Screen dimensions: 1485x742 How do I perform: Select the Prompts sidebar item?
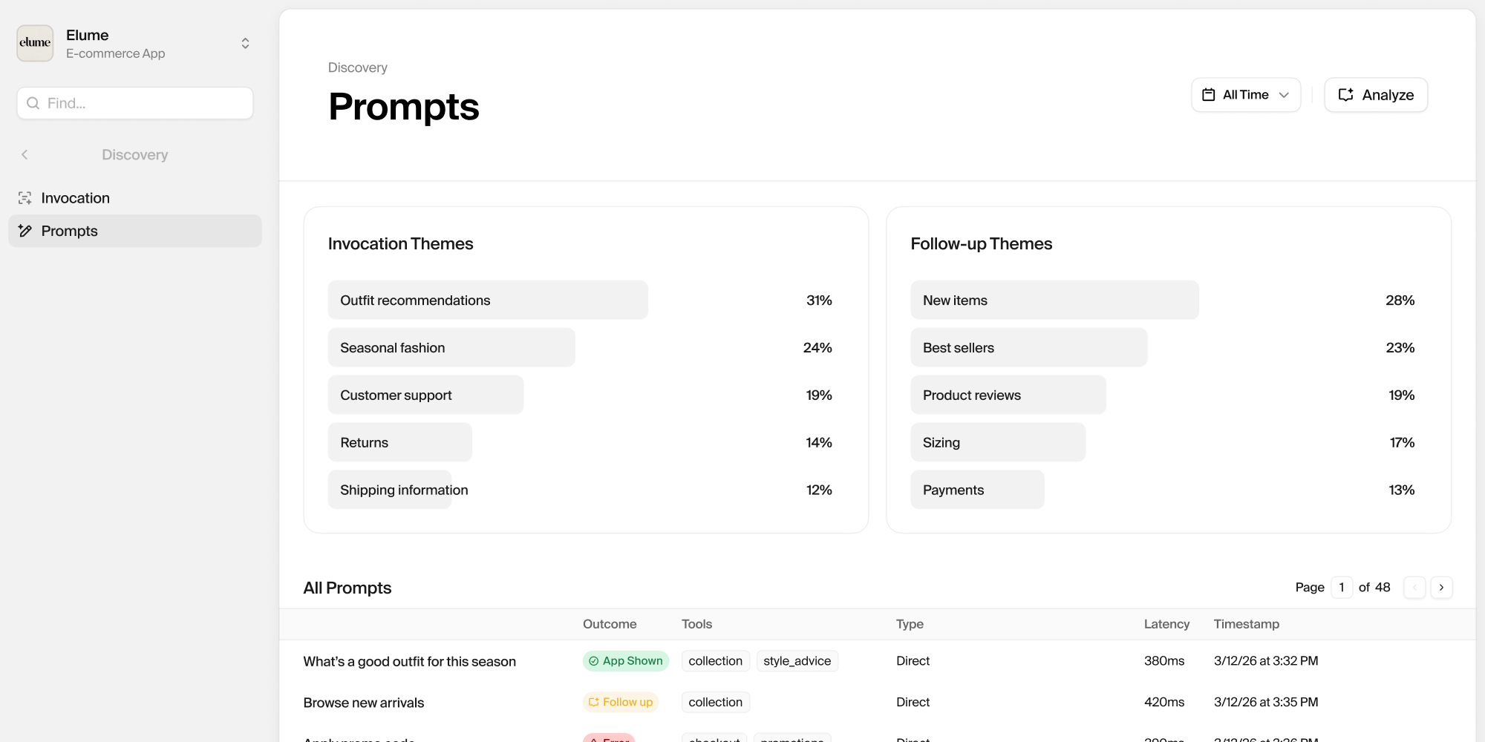[69, 231]
